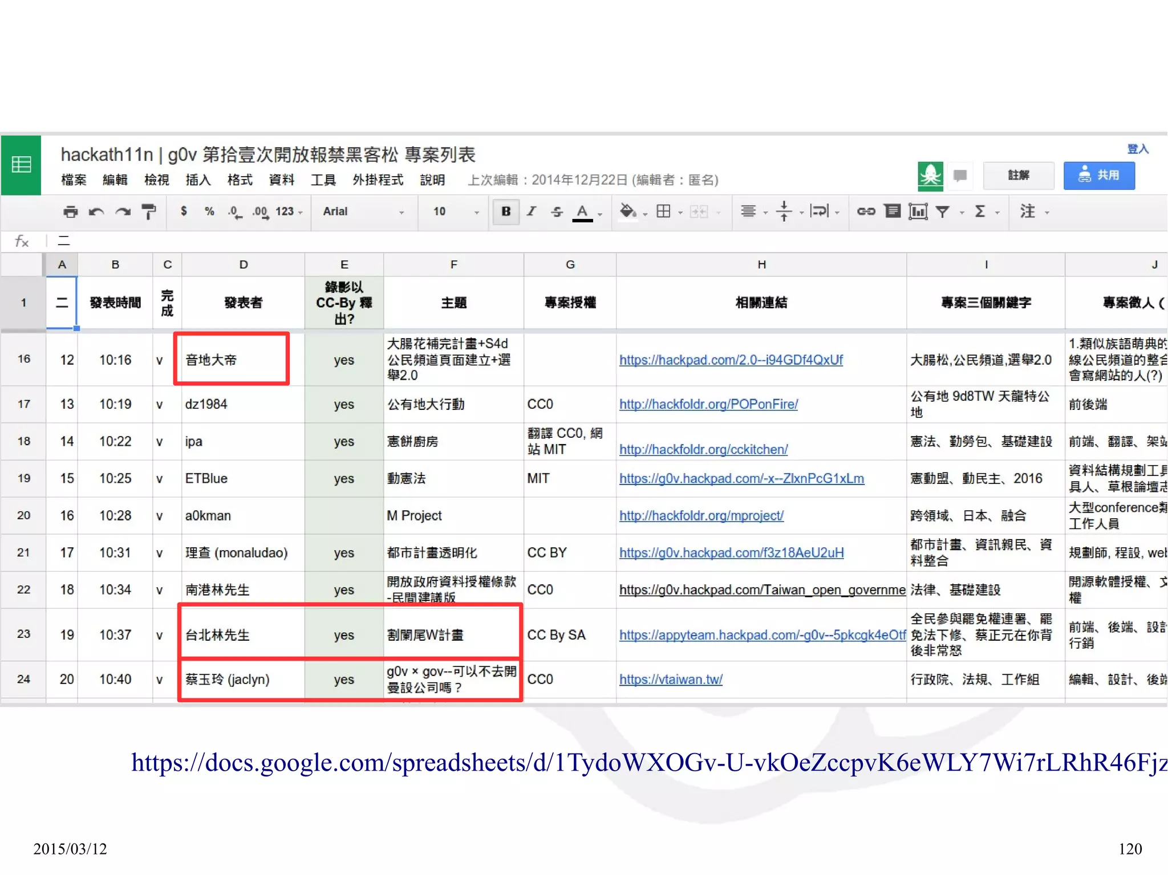Open the 外掛程式 menu
The width and height of the screenshot is (1168, 875).
[378, 180]
